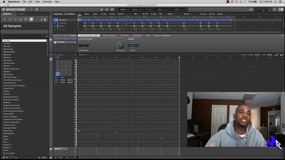Open the Controller menu
This screenshot has height=160, width=285.
[47, 2]
